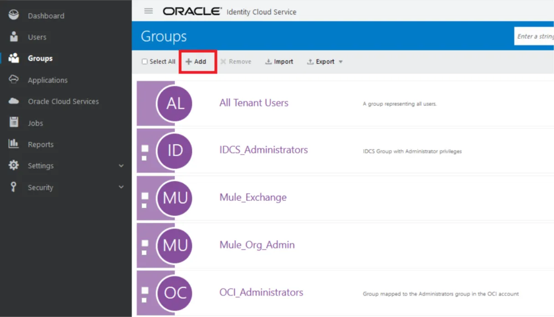Viewport: 554px width, 317px height.
Task: Click the 'Identity Cloud Service' header text
Action: (x=261, y=12)
